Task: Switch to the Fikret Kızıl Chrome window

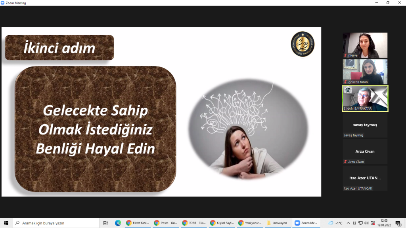Action: [x=138, y=223]
